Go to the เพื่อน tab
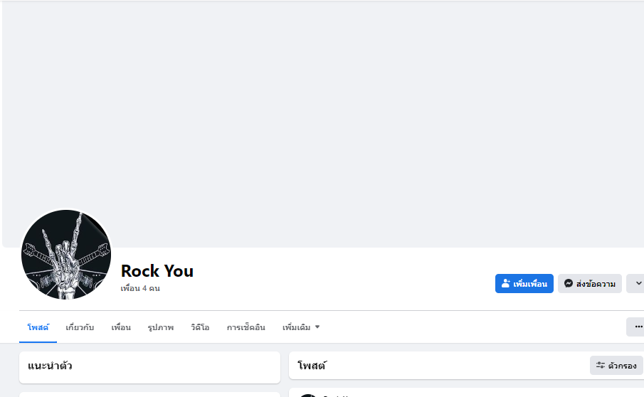The image size is (644, 397). (121, 327)
